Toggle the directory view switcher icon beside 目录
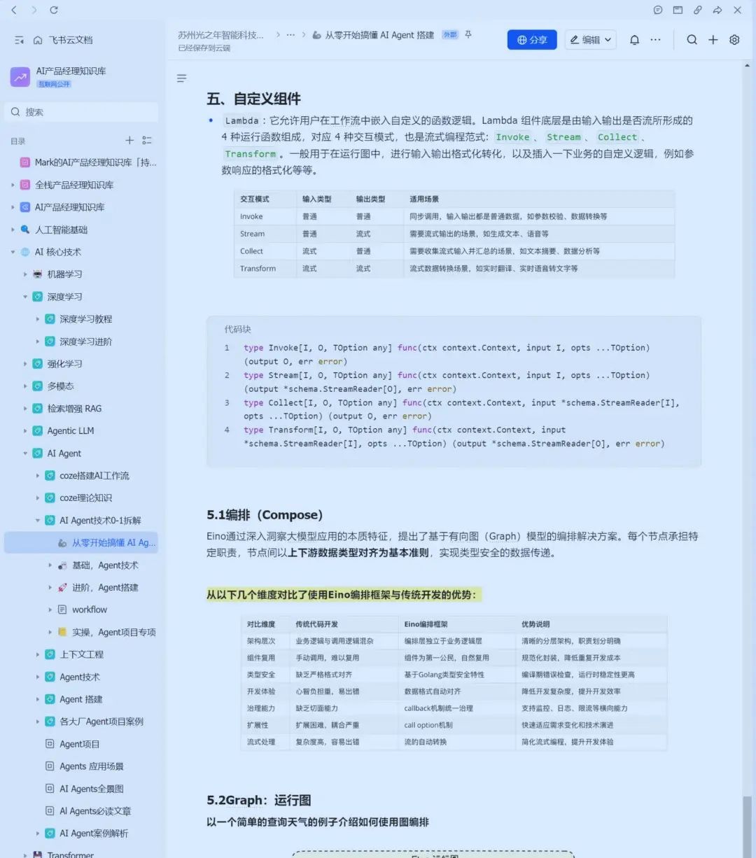This screenshot has height=858, width=756. click(147, 140)
